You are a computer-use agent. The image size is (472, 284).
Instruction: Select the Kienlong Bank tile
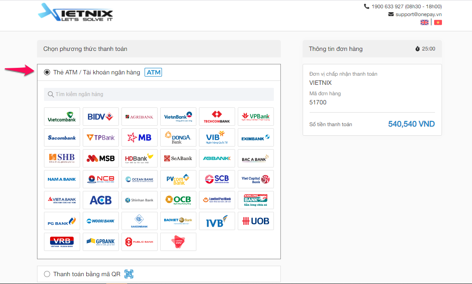tap(256, 200)
